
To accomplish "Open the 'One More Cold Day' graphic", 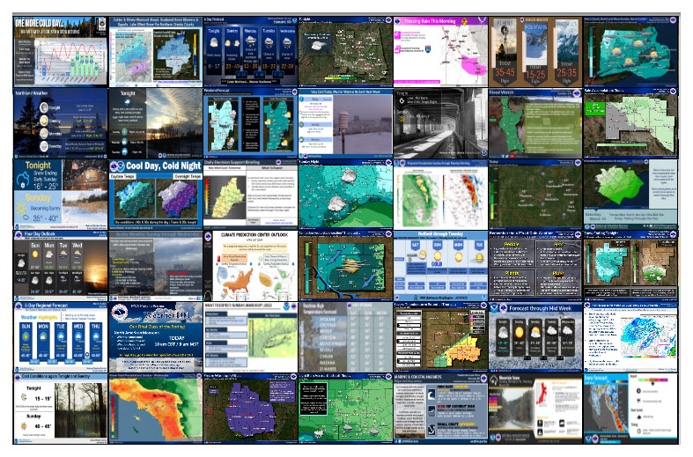I will coord(59,49).
